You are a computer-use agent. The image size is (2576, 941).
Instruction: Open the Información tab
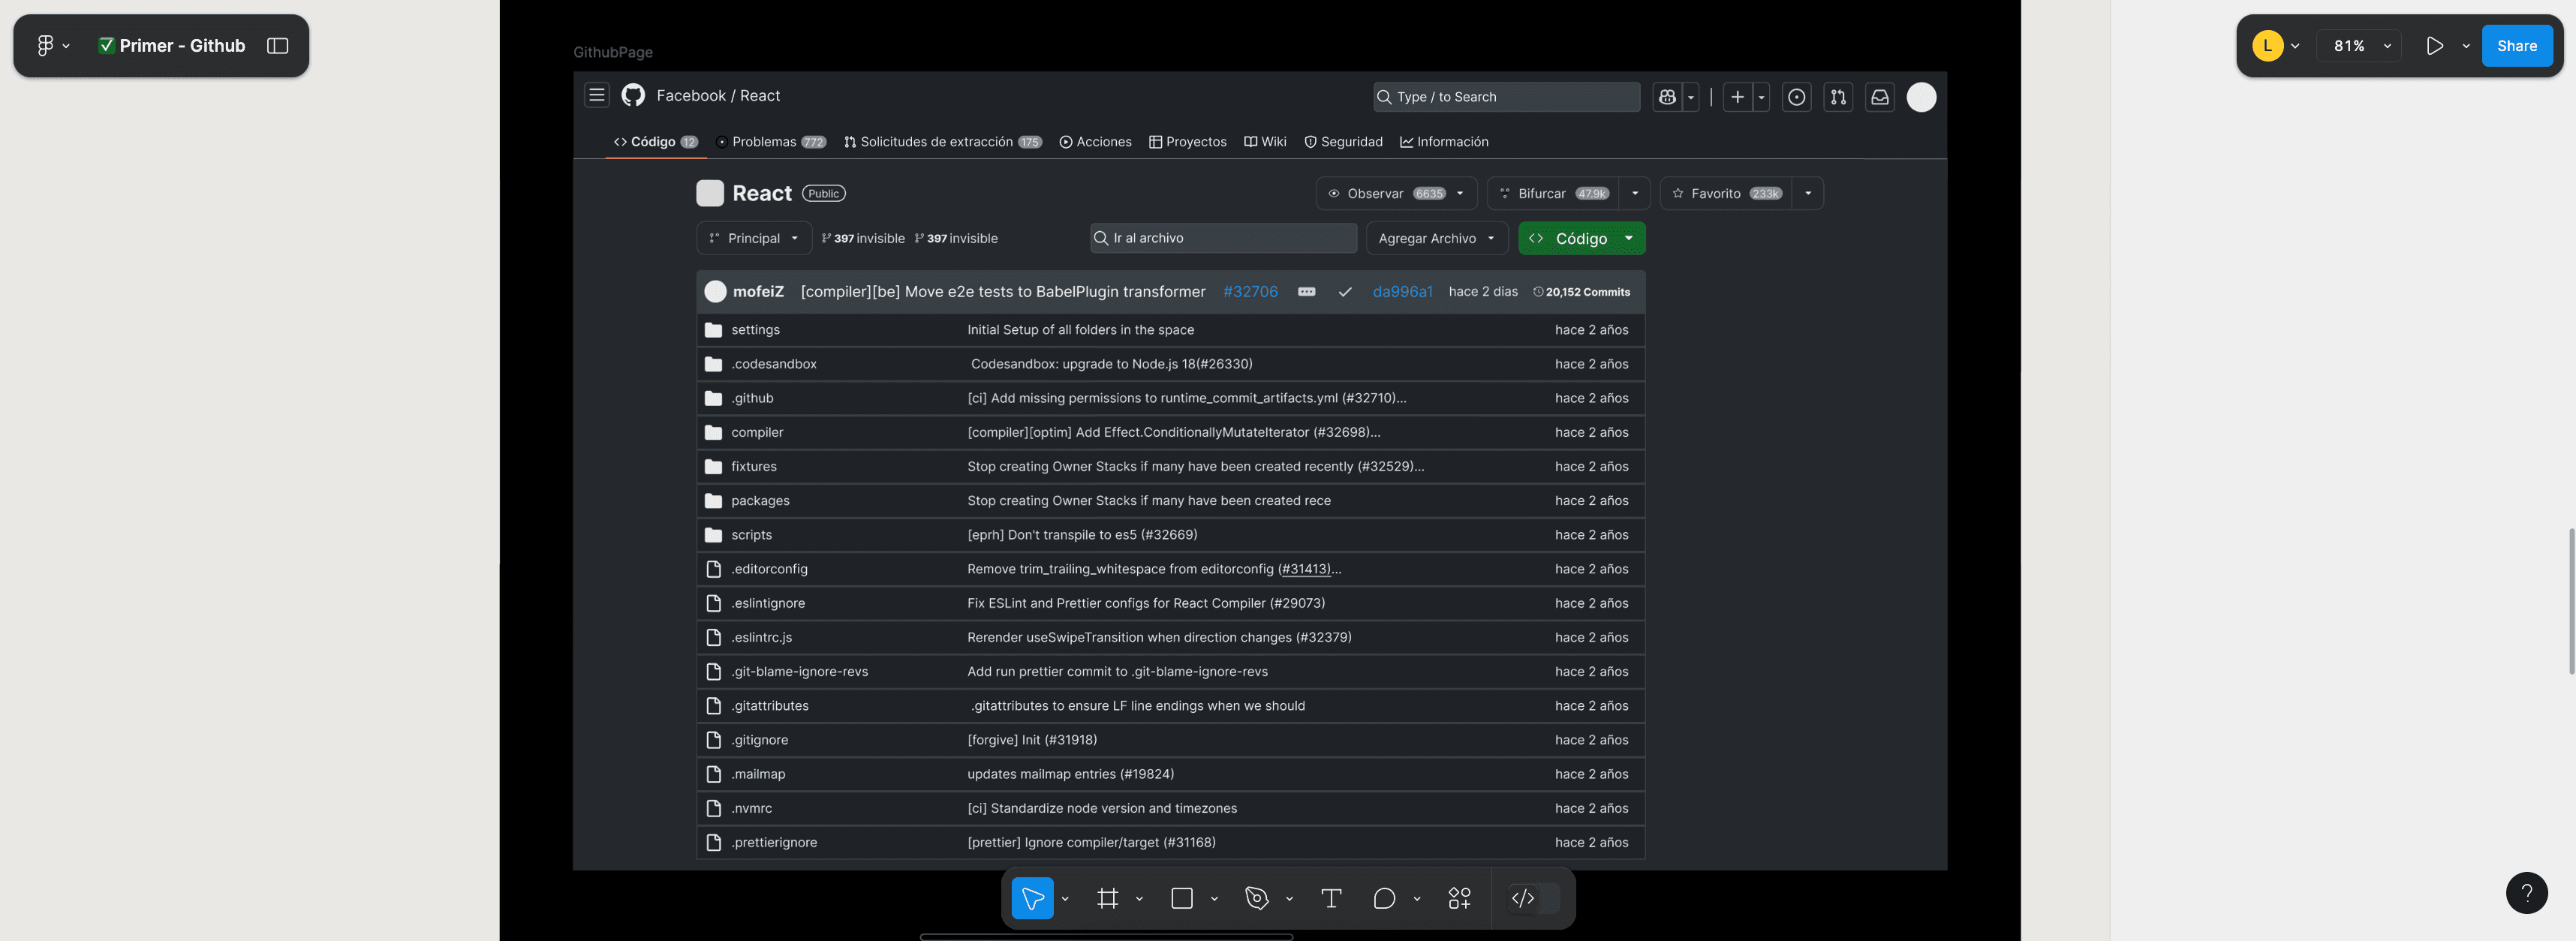click(1444, 142)
